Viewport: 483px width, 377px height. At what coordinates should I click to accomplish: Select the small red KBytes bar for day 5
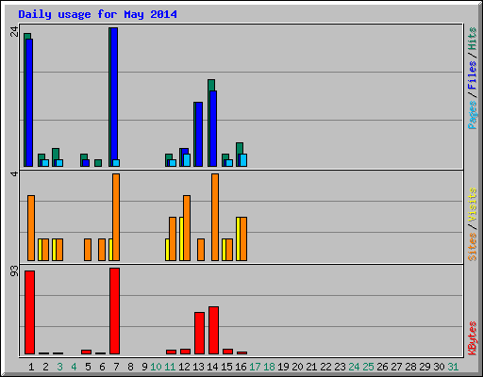pyautogui.click(x=86, y=352)
